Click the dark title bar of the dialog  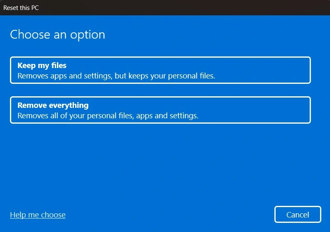tap(166, 7)
